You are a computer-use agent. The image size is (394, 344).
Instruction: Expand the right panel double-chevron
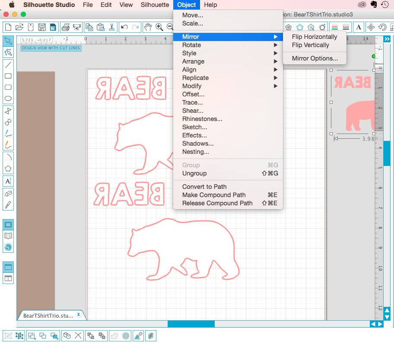point(387,39)
